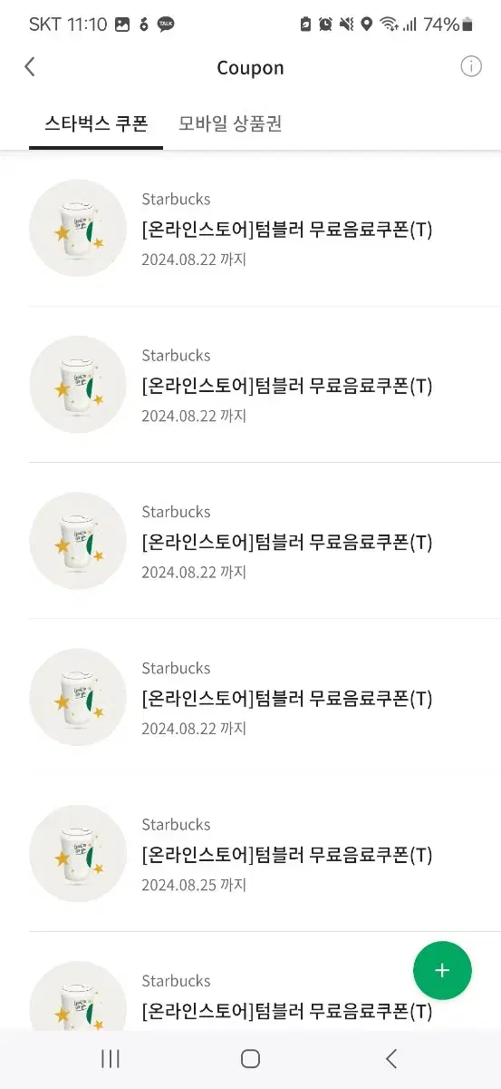
Task: Open the coupon info icon
Action: pos(471,66)
